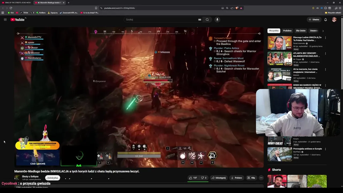343x193 pixels.
Task: Open YouTube notifications bell
Action: 326,20
